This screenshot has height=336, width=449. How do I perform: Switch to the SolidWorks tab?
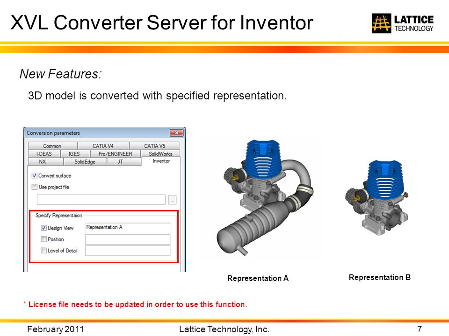tap(160, 154)
